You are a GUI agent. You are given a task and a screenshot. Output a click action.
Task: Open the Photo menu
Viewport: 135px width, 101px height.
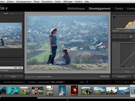37,1
